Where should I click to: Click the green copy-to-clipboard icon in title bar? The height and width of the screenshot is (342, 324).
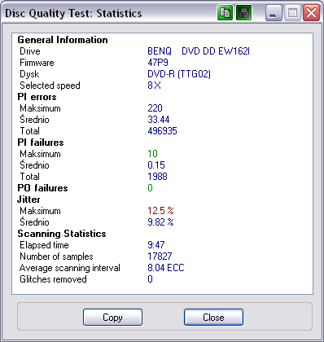click(x=225, y=13)
